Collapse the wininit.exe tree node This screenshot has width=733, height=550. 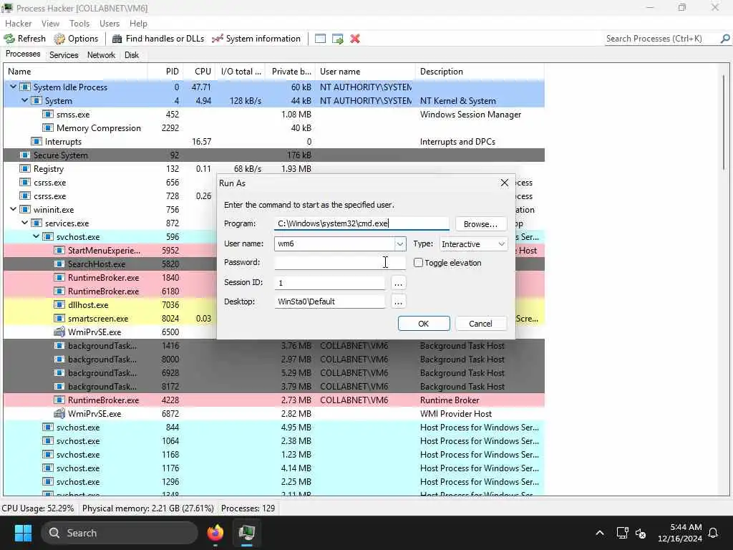13,209
